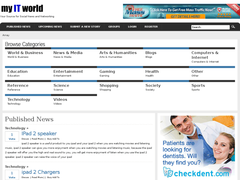Click Bury under ipad 2 Chargers
240x180 pixels.
click(50, 177)
